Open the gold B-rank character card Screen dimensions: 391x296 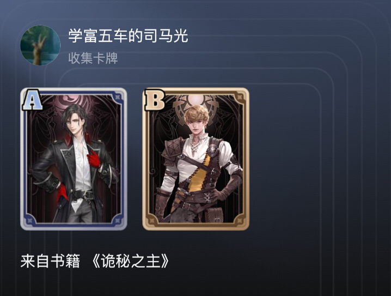tap(195, 159)
